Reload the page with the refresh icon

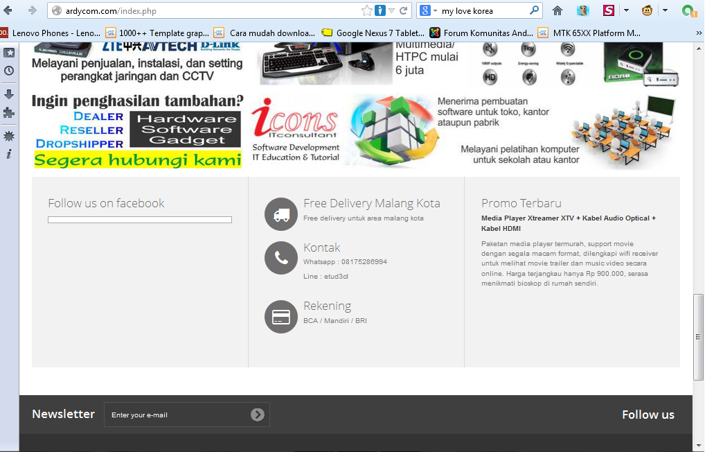(403, 10)
